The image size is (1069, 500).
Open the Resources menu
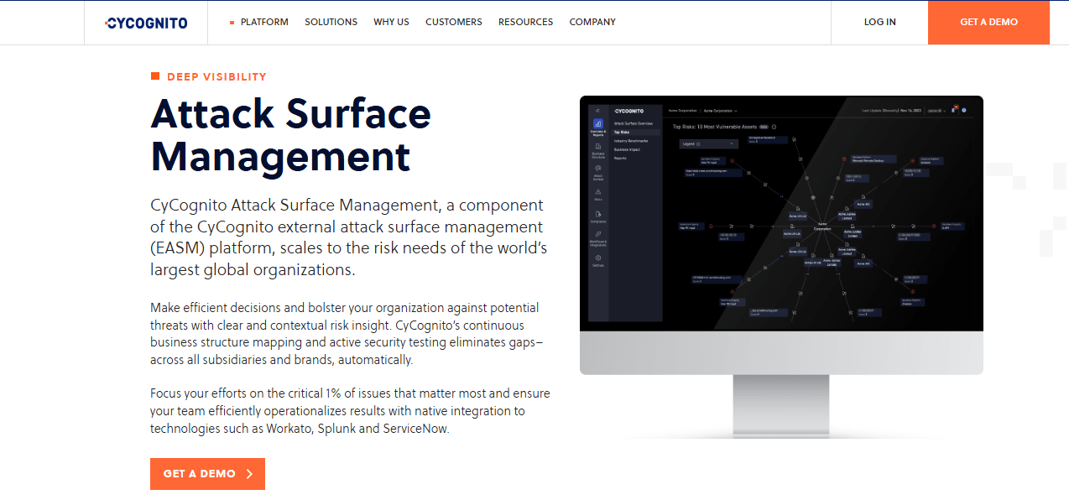point(525,23)
